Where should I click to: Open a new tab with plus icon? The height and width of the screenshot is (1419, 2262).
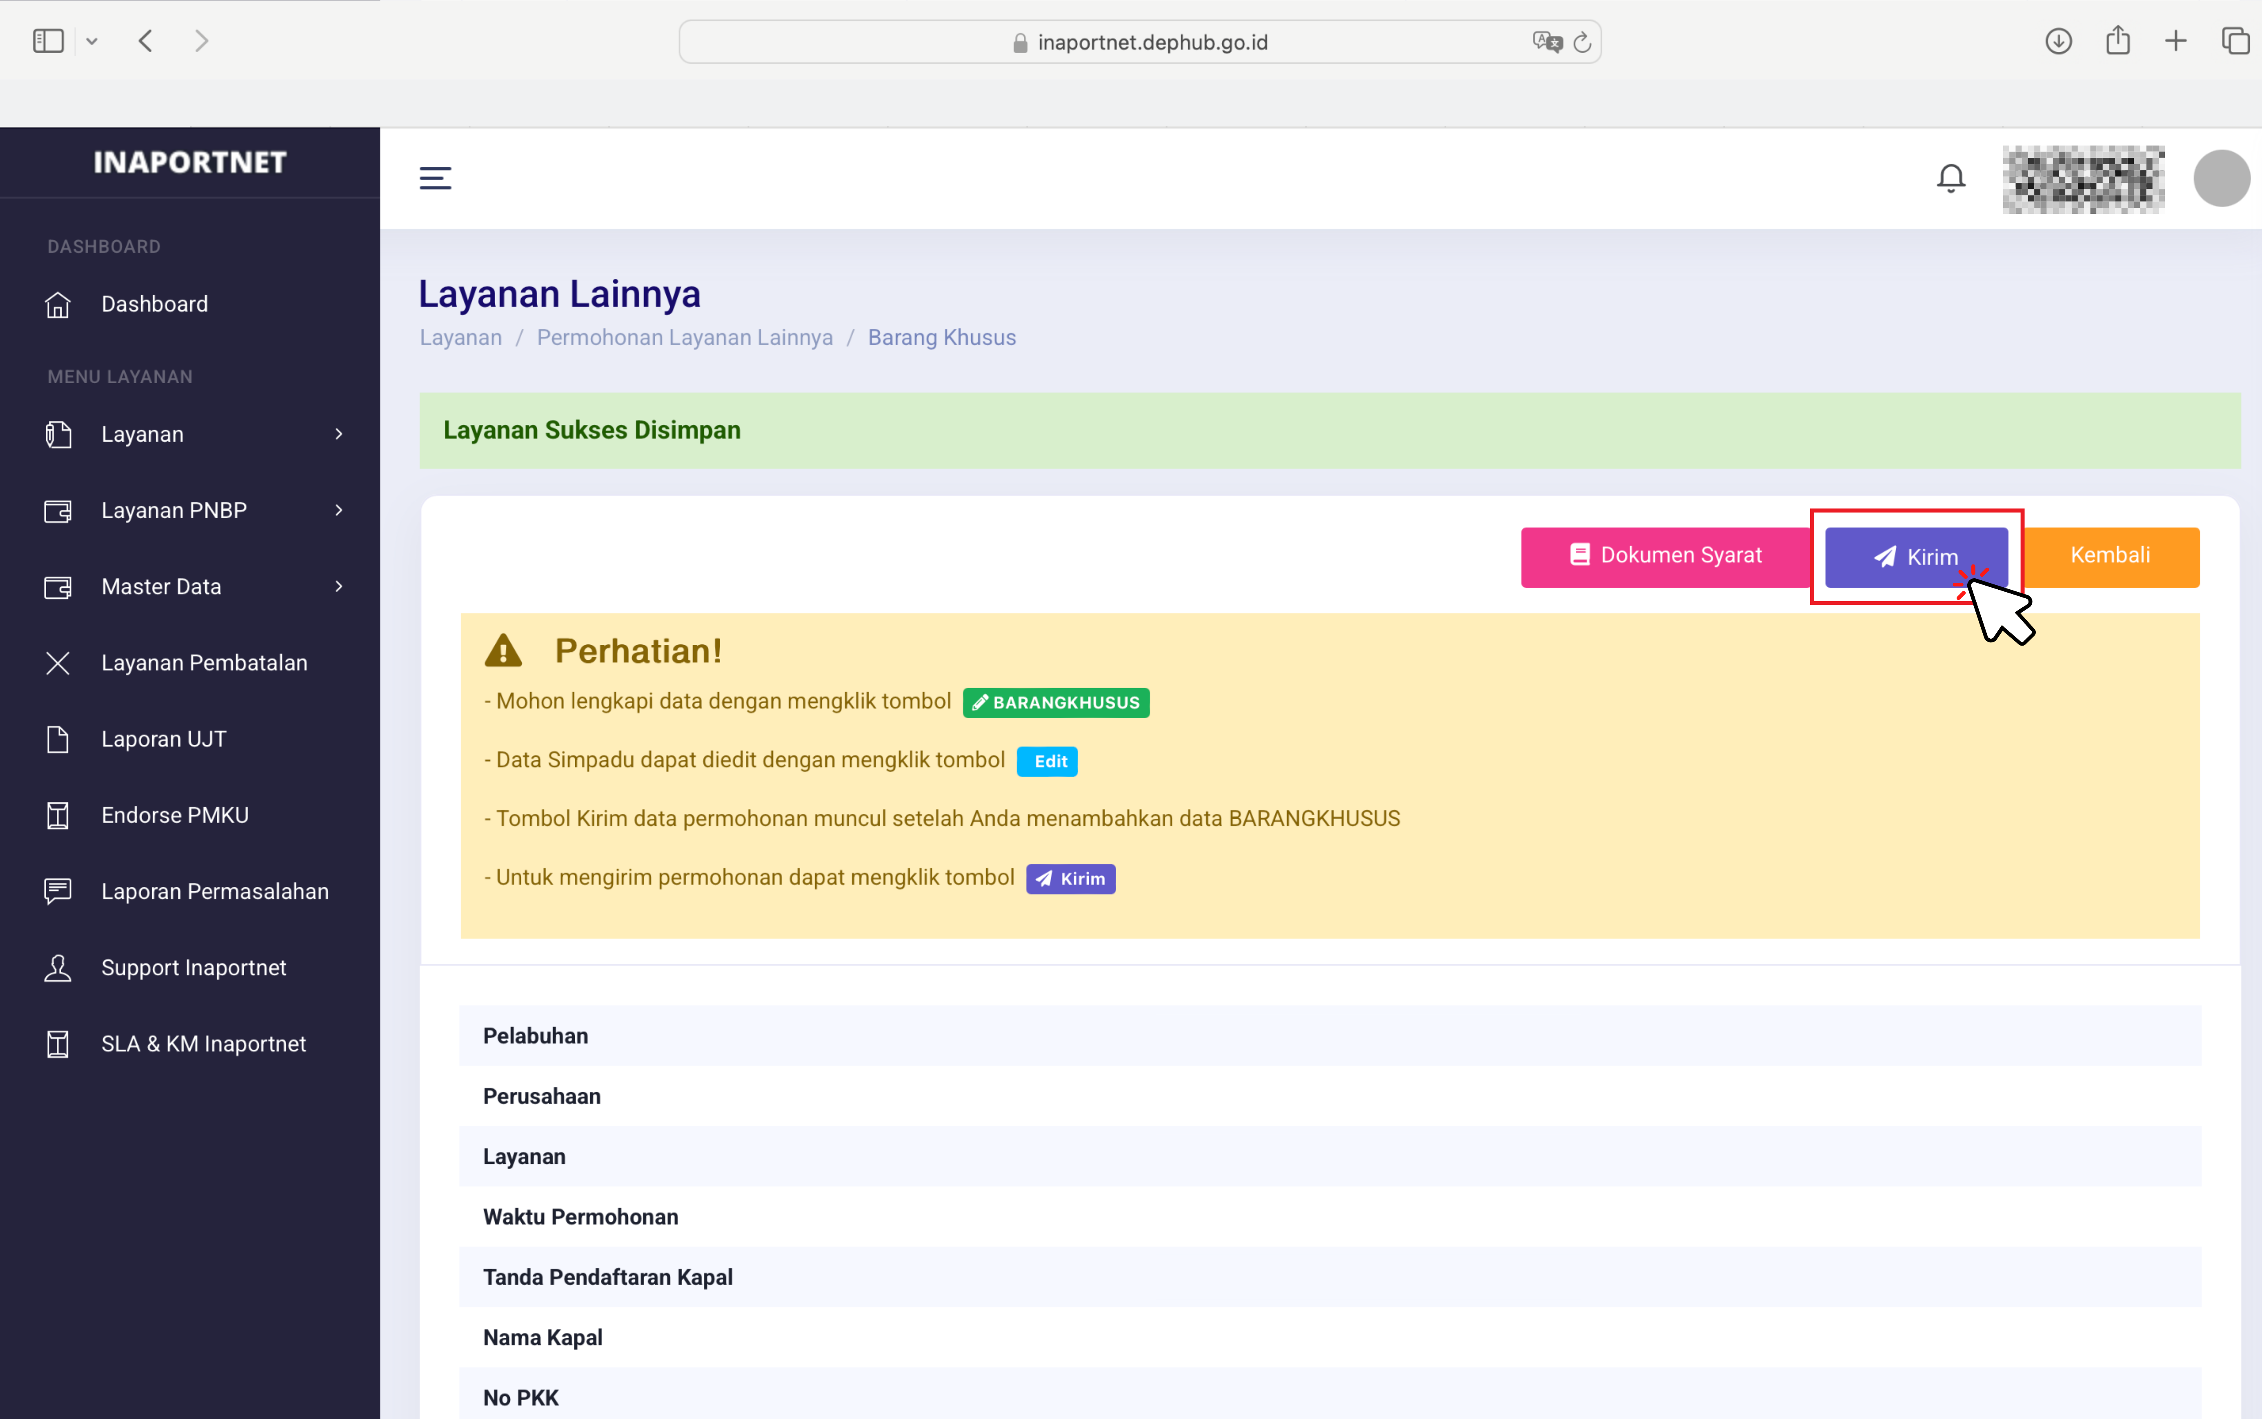(2175, 41)
